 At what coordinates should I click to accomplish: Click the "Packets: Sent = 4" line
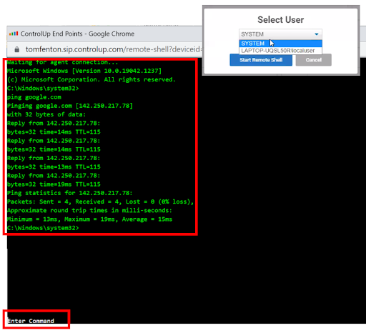click(x=100, y=202)
